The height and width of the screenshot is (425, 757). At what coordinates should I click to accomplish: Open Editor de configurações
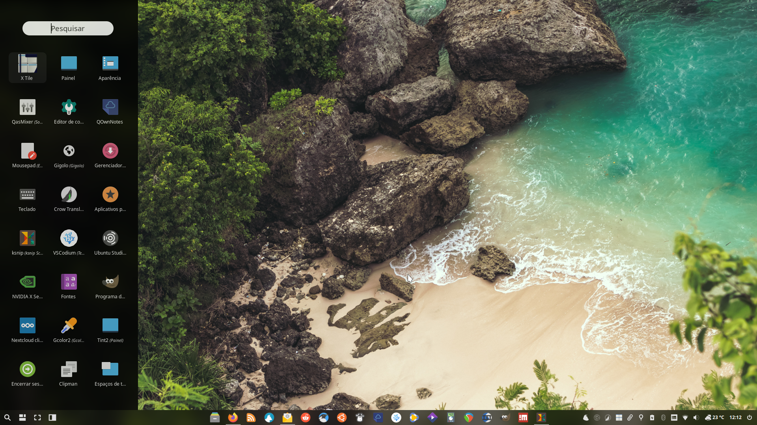click(x=69, y=111)
